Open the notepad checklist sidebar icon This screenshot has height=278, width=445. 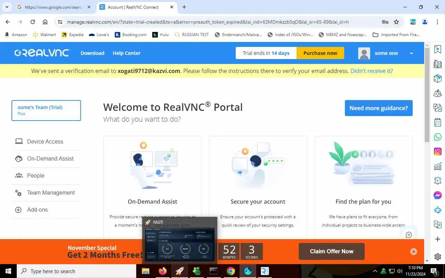[x=438, y=122]
